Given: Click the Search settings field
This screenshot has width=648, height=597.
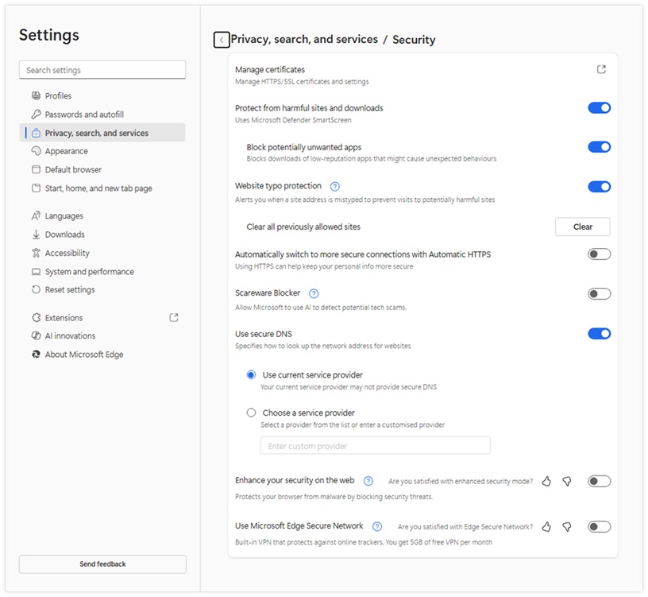Looking at the screenshot, I should click(102, 70).
